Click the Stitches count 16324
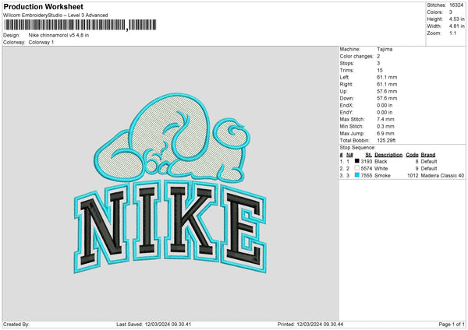Viewport: 468px width, 330px height. [x=456, y=5]
